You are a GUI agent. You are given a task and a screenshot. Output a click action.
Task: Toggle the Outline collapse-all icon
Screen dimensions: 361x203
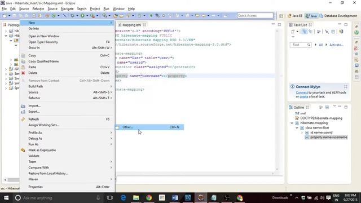pos(327,107)
